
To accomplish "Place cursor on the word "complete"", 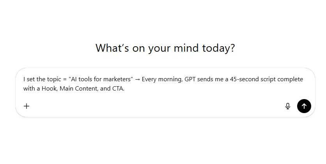I will coord(290,79).
